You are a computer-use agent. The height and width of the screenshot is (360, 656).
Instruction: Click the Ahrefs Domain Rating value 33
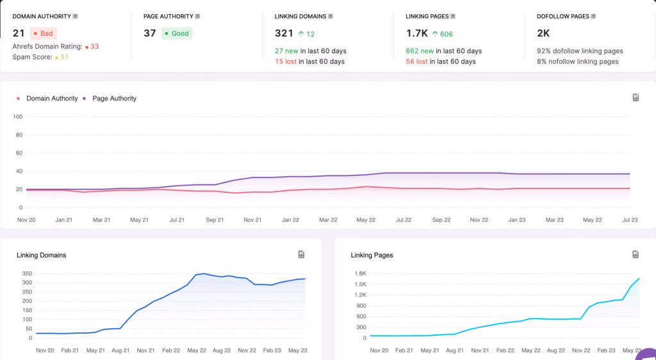coord(94,47)
